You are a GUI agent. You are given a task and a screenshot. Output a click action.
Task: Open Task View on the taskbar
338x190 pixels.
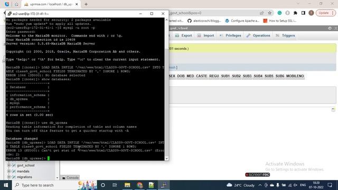click(115, 185)
